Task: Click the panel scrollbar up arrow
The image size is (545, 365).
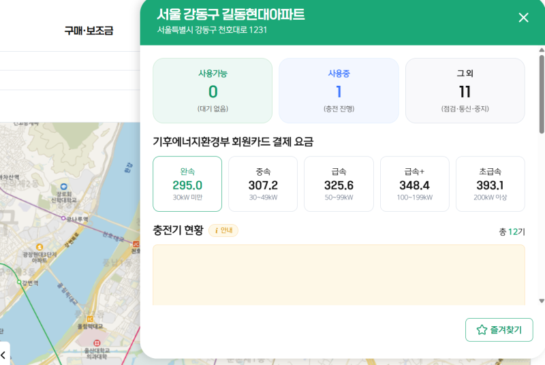Action: (542, 50)
